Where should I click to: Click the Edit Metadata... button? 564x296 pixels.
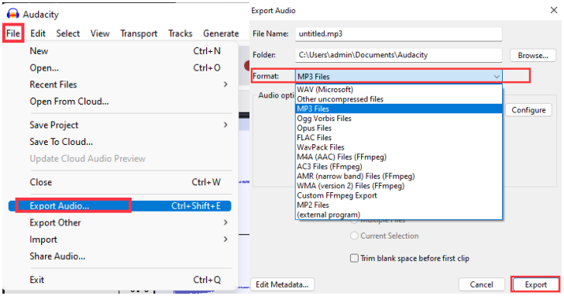(x=282, y=284)
